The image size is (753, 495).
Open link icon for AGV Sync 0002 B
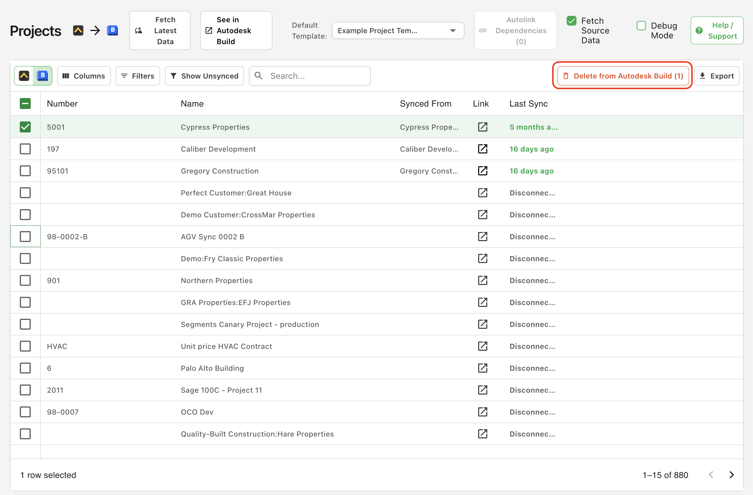click(482, 237)
